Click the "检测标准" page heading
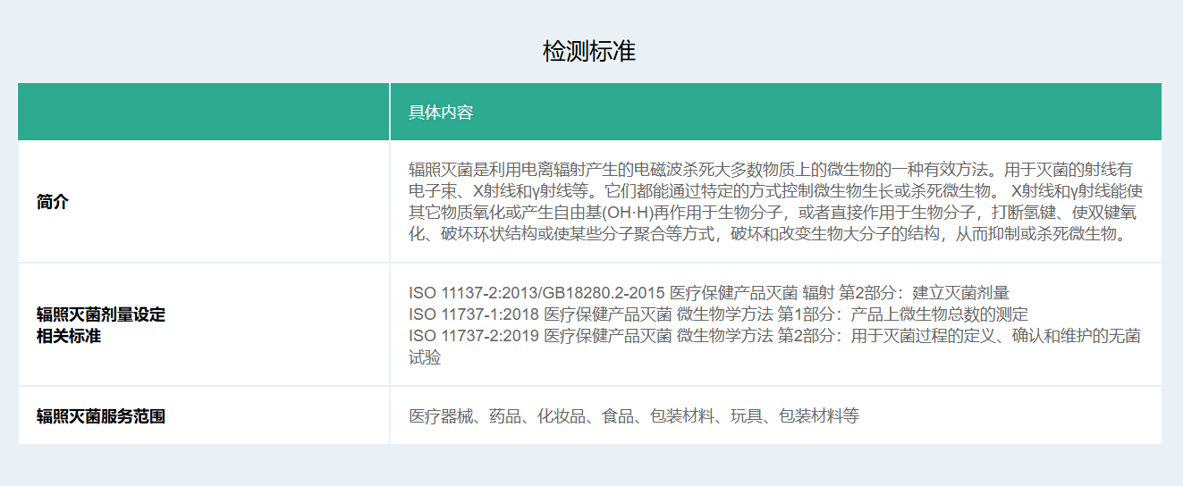This screenshot has width=1183, height=486. (x=589, y=51)
